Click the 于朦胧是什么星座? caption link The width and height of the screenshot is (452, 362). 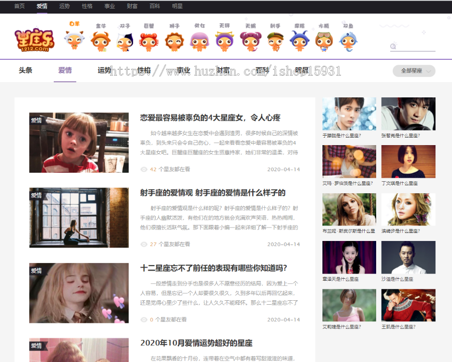(342, 136)
